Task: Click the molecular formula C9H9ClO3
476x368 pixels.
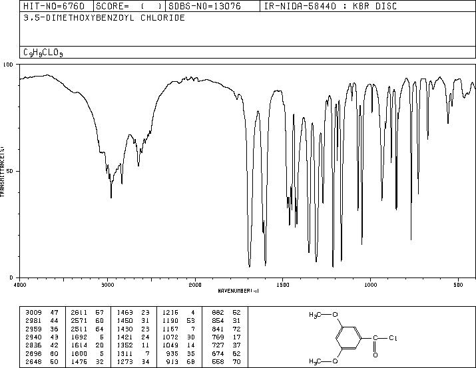Action: 43,53
